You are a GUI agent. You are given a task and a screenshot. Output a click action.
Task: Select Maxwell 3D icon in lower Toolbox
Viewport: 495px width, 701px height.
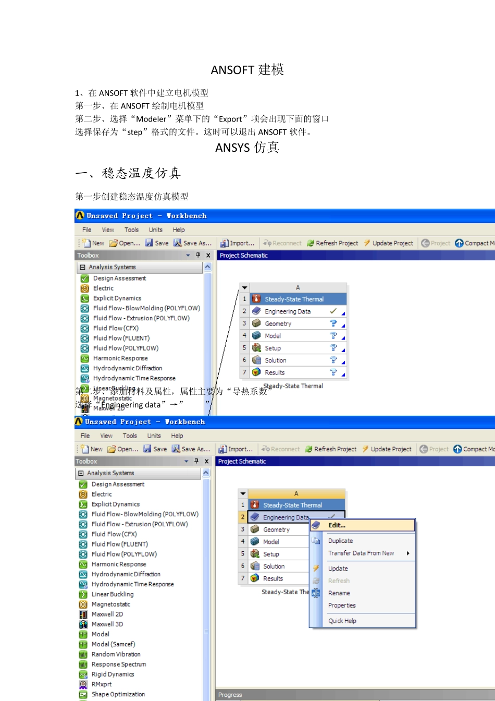coord(83,624)
